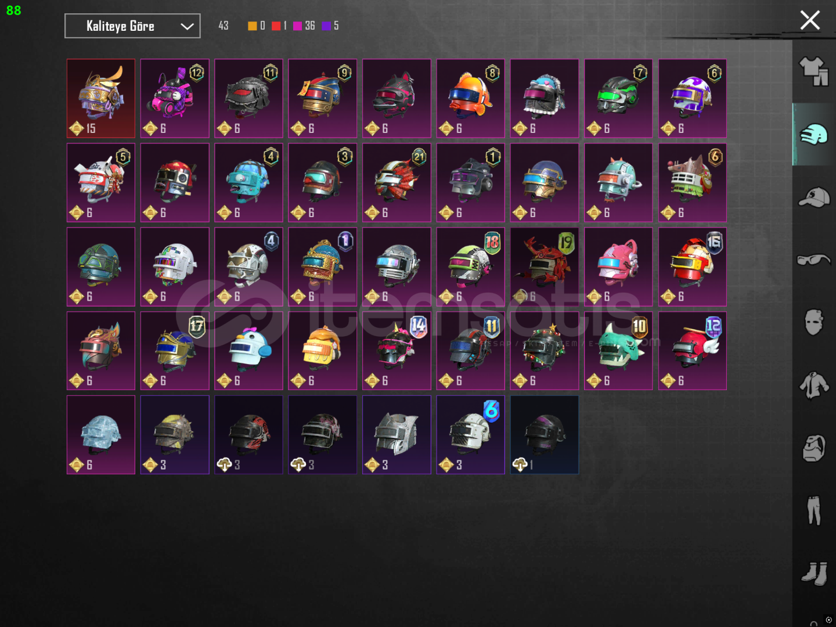
Task: Click the dropdown chevron arrow
Action: [187, 26]
